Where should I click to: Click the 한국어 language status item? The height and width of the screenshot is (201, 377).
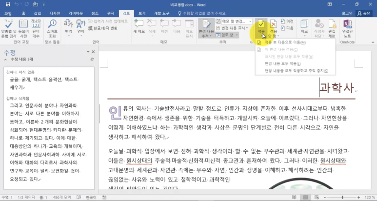(x=91, y=198)
